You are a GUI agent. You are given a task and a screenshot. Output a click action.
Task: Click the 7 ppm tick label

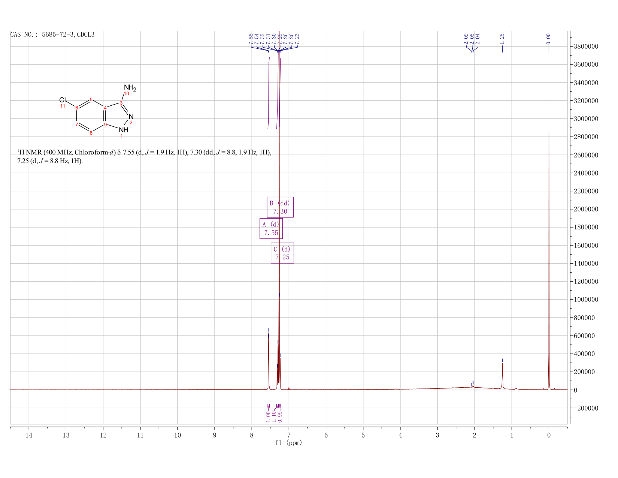tap(289, 435)
